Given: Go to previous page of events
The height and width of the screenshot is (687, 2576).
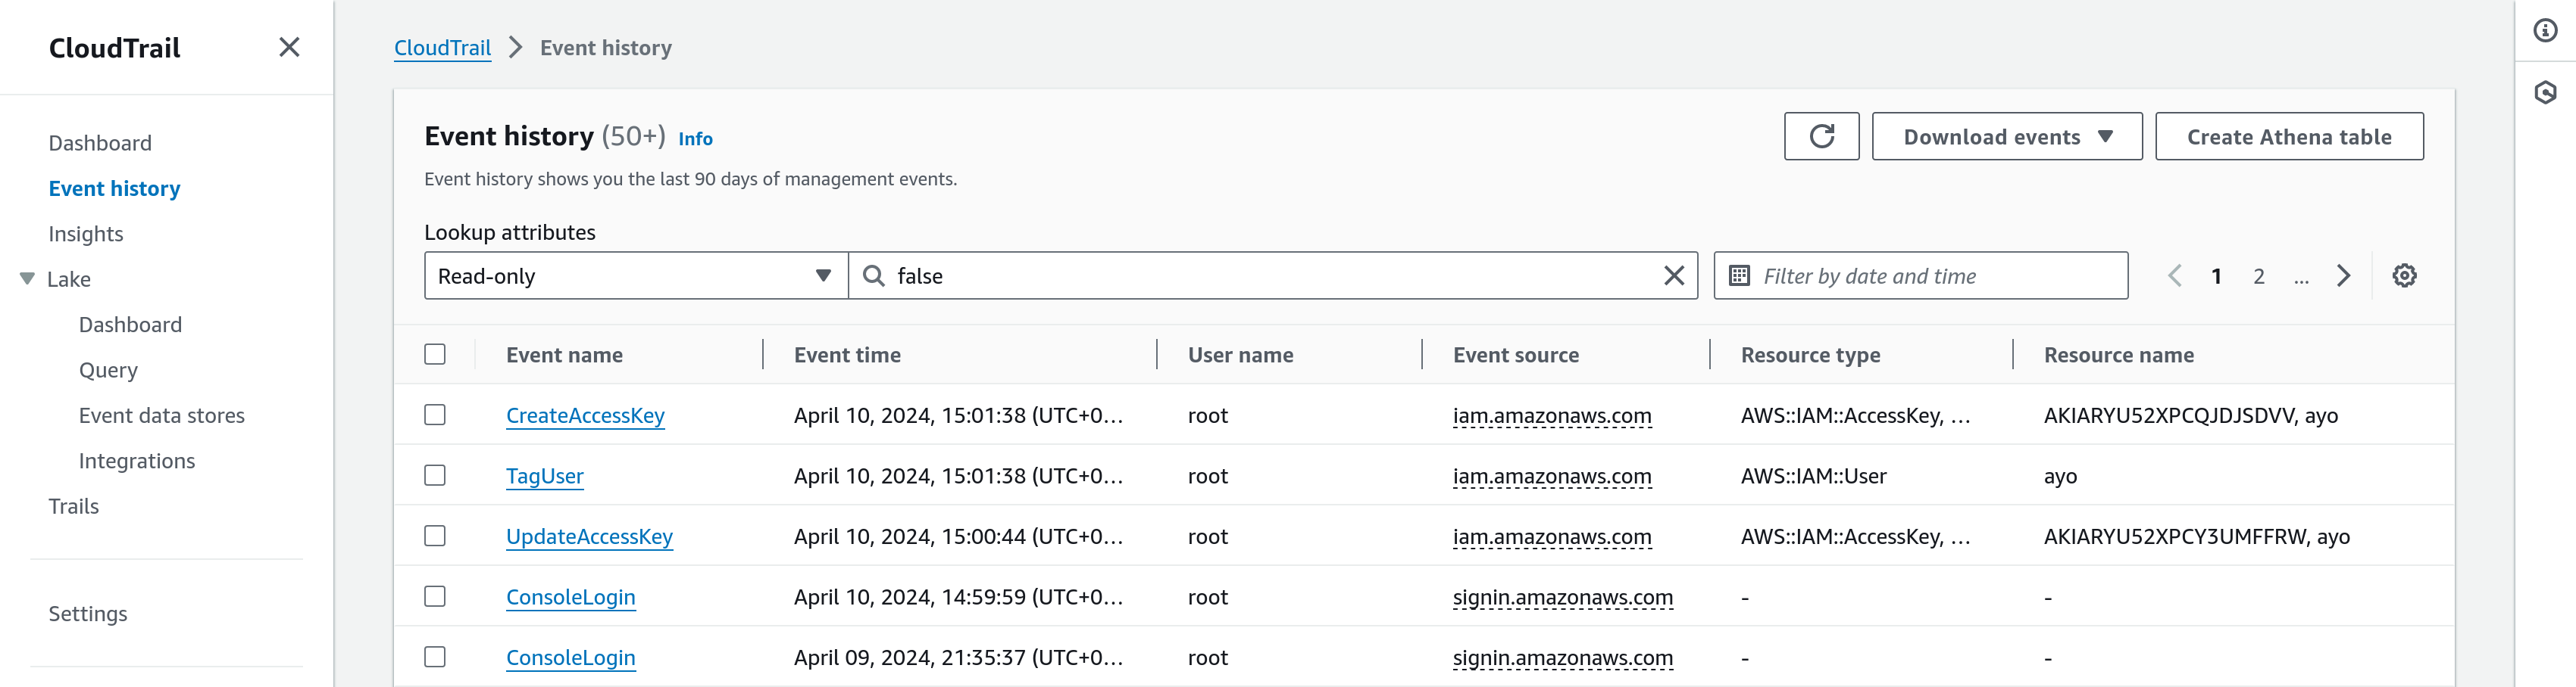Looking at the screenshot, I should 2174,275.
